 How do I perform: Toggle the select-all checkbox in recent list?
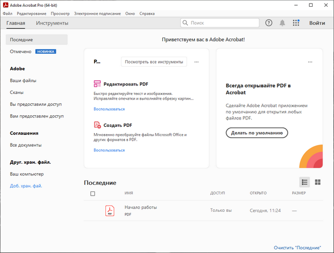(x=93, y=194)
